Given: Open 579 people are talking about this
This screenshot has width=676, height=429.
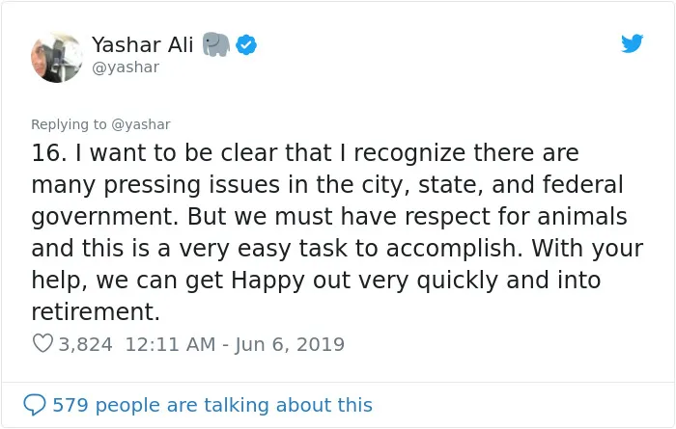Looking at the screenshot, I should pos(212,405).
